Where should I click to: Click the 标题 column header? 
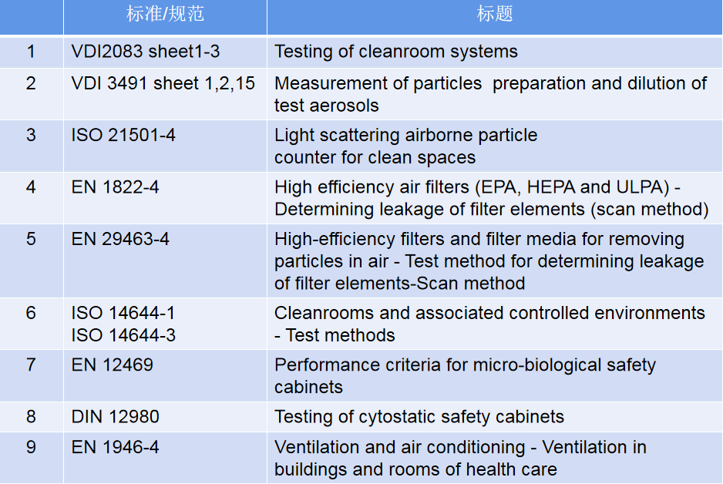[494, 15]
